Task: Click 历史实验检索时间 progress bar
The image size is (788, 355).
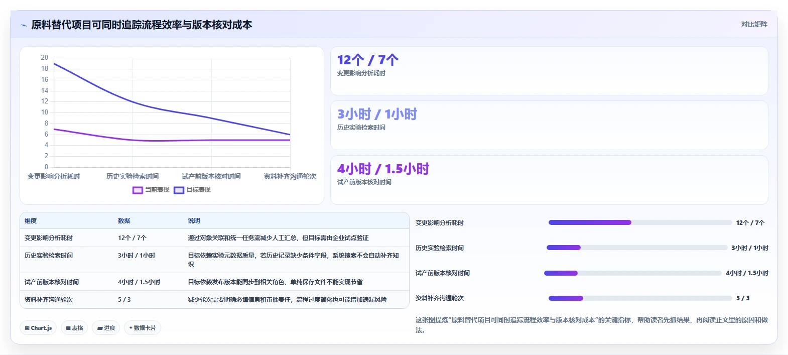Action: [x=637, y=248]
